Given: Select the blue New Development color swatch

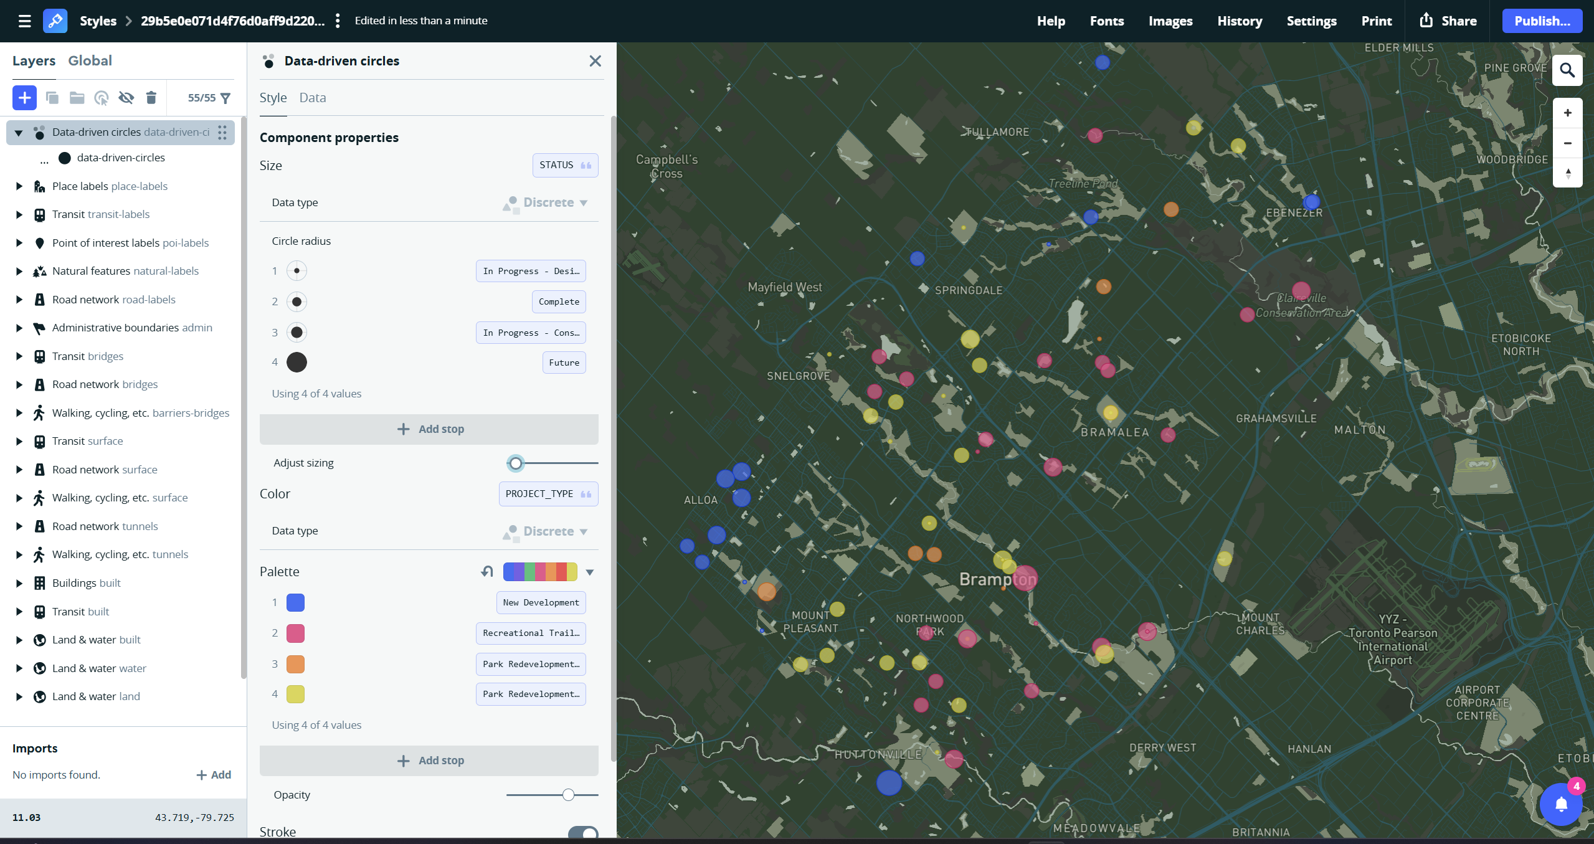Looking at the screenshot, I should pyautogui.click(x=295, y=602).
